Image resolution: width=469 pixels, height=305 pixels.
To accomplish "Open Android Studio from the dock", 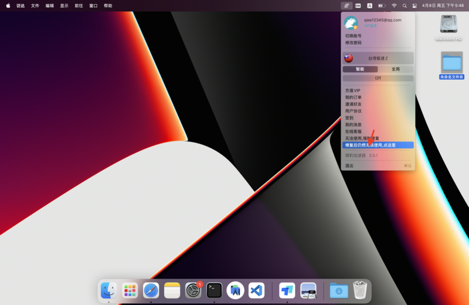I will [x=235, y=290].
